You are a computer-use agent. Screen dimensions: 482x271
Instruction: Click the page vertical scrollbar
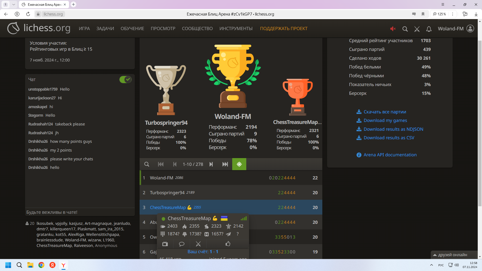480,123
